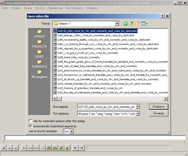Select file 1x14_witness
188x156 pixels.
point(104,84)
